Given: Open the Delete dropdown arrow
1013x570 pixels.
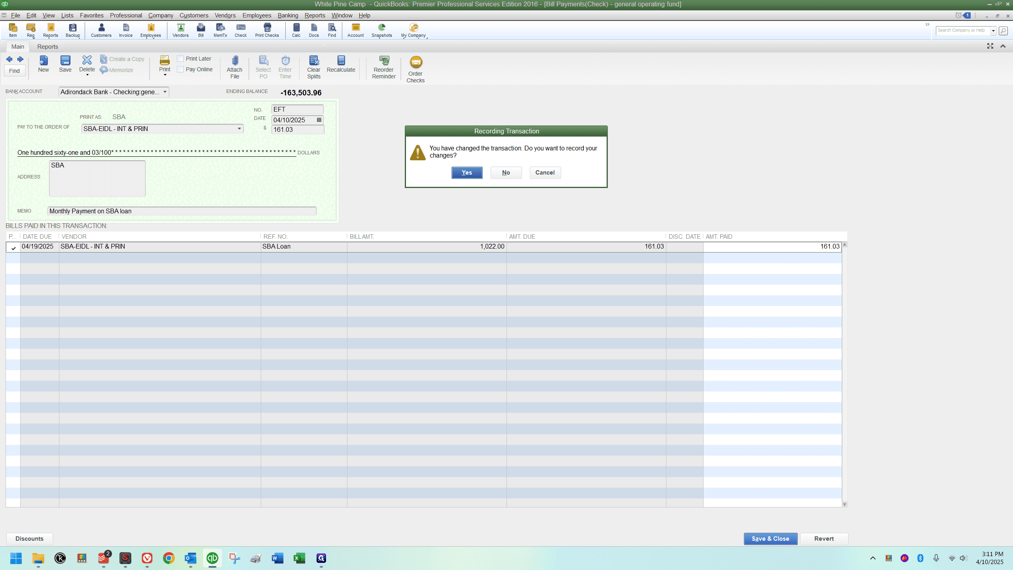Looking at the screenshot, I should coord(87,75).
